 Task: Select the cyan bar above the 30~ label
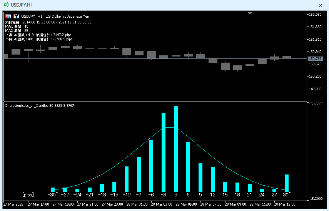287,183
